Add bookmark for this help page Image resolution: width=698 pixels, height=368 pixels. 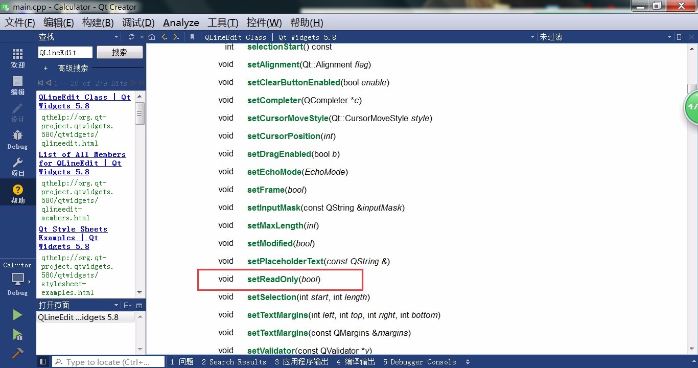[x=192, y=37]
